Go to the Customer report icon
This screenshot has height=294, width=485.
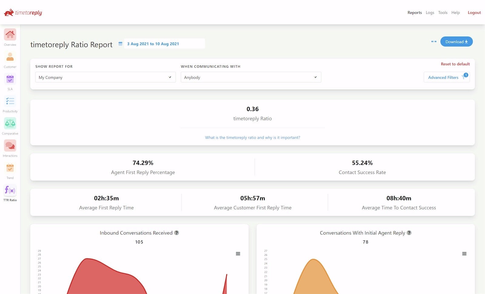coord(10,57)
